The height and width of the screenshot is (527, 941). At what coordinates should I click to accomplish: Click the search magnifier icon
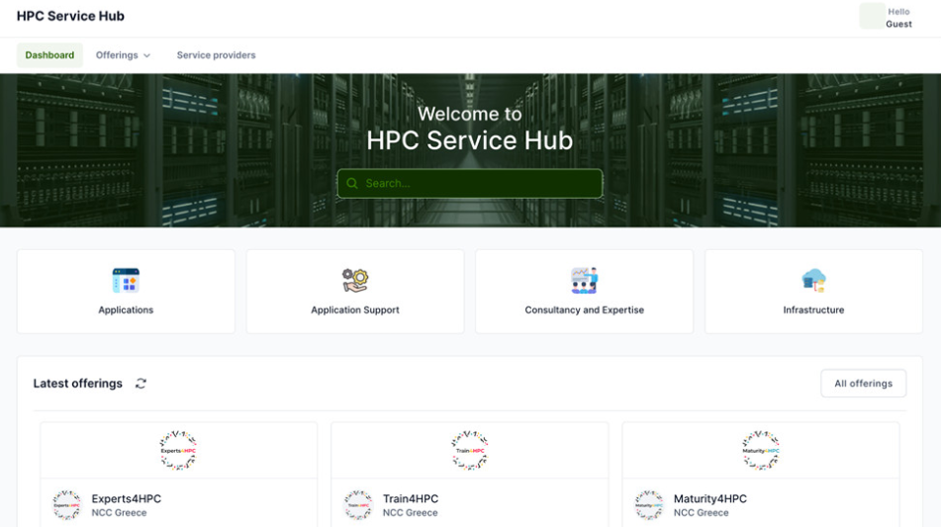click(352, 184)
